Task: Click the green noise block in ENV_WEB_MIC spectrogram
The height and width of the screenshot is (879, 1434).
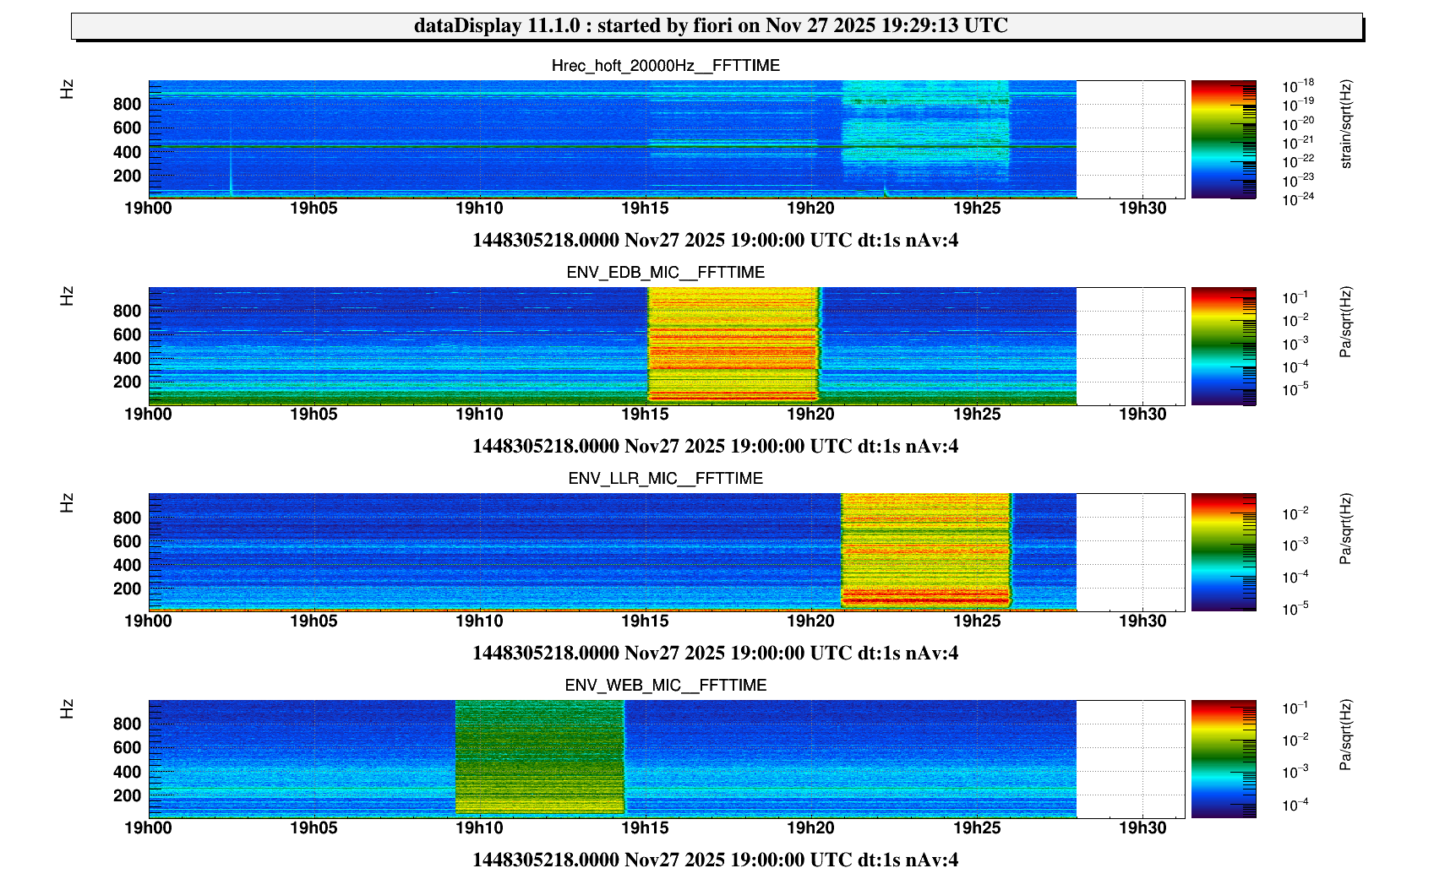Action: click(539, 759)
